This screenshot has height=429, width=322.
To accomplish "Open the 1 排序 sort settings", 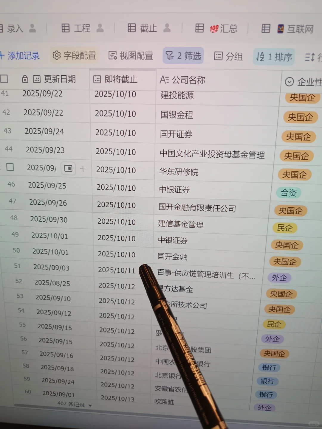I will click(x=274, y=57).
